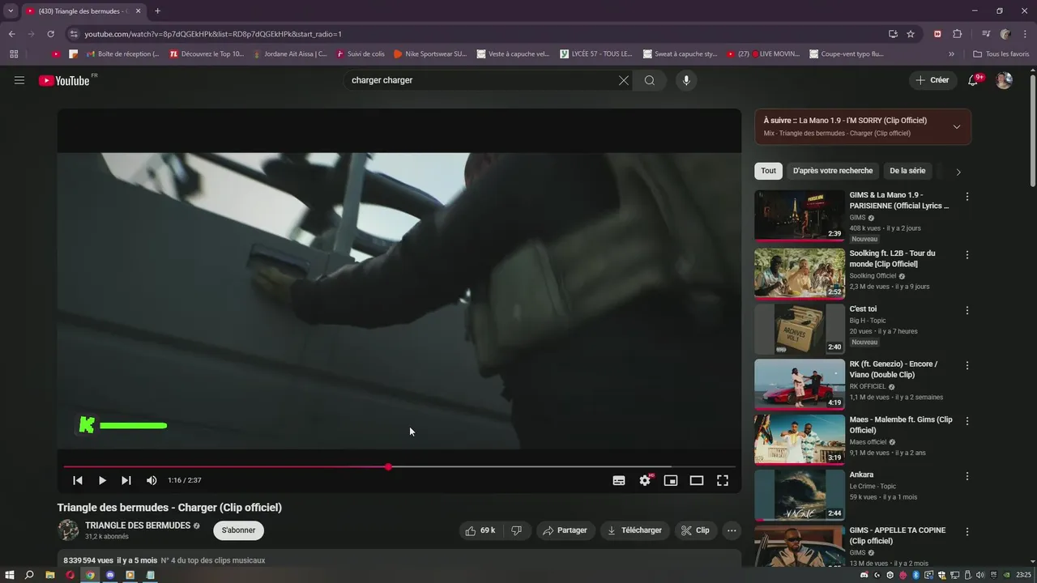
Task: Navigate back in the browser
Action: pos(11,34)
